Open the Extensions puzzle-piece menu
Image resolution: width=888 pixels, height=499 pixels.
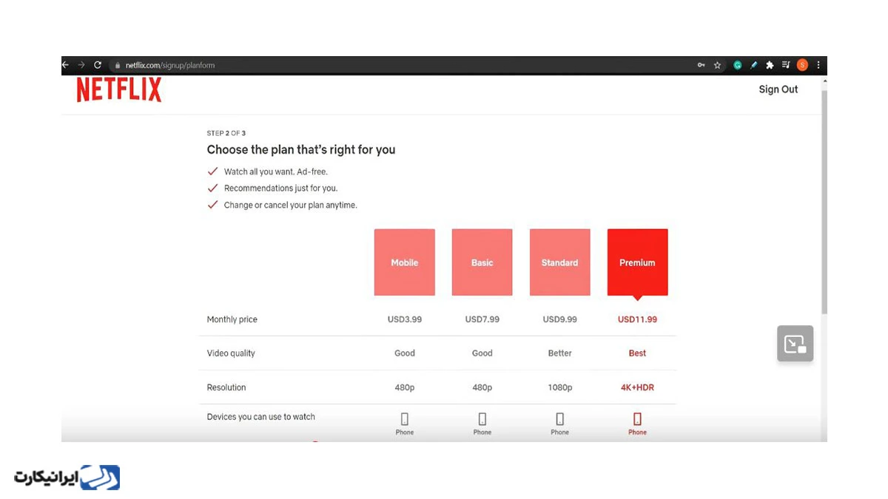pyautogui.click(x=770, y=65)
